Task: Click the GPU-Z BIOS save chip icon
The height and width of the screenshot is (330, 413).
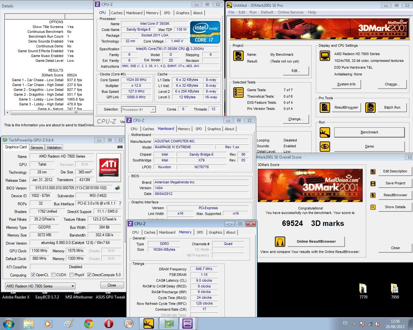Action: (117, 188)
